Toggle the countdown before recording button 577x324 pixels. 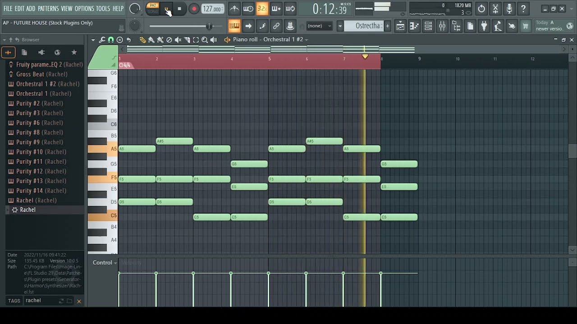click(262, 9)
